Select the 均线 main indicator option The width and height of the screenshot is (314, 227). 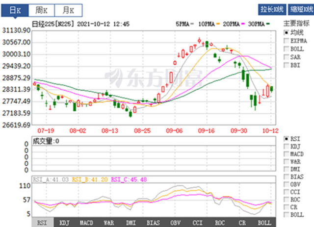click(x=287, y=32)
